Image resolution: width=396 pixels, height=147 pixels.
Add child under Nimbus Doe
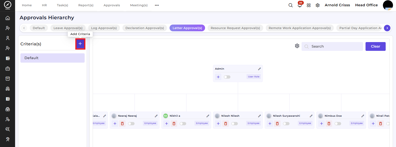(321, 123)
